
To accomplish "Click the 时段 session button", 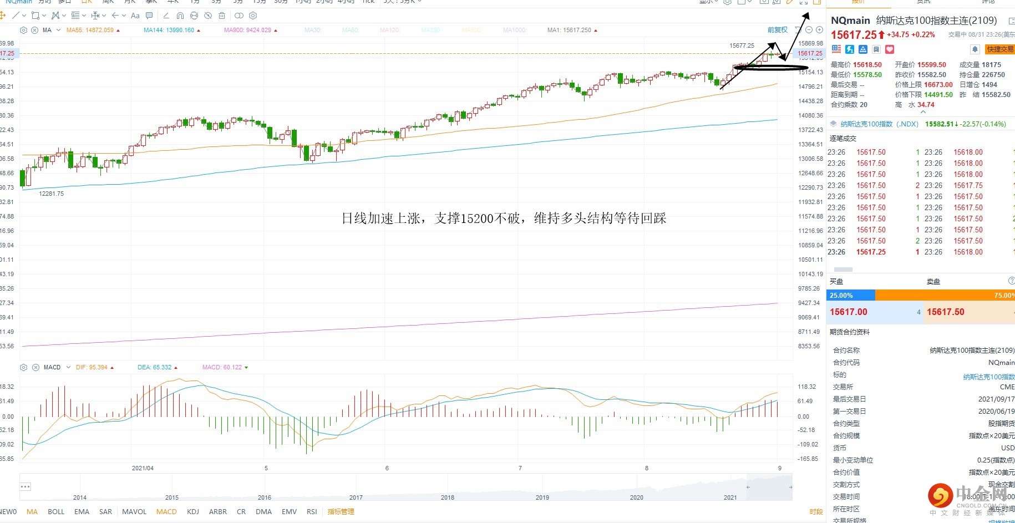I will click(x=816, y=511).
